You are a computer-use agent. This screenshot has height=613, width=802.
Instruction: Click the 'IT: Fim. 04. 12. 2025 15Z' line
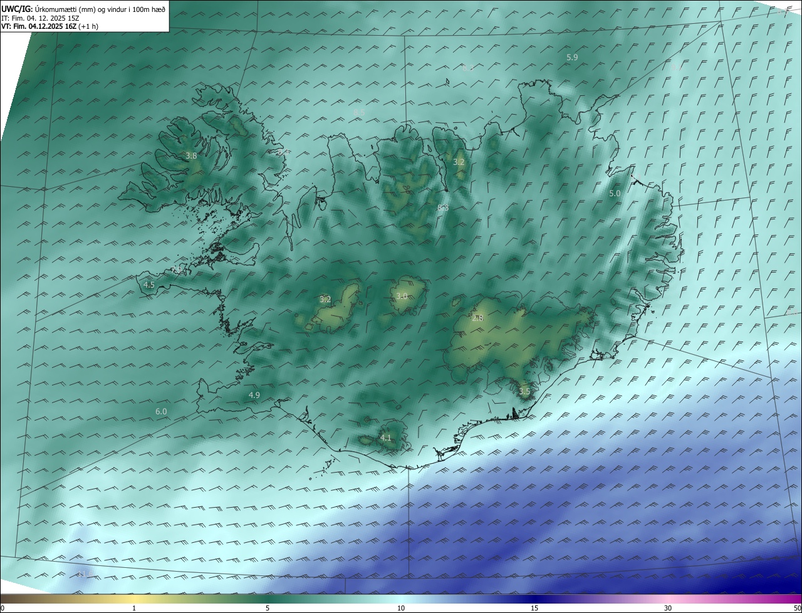coord(40,18)
